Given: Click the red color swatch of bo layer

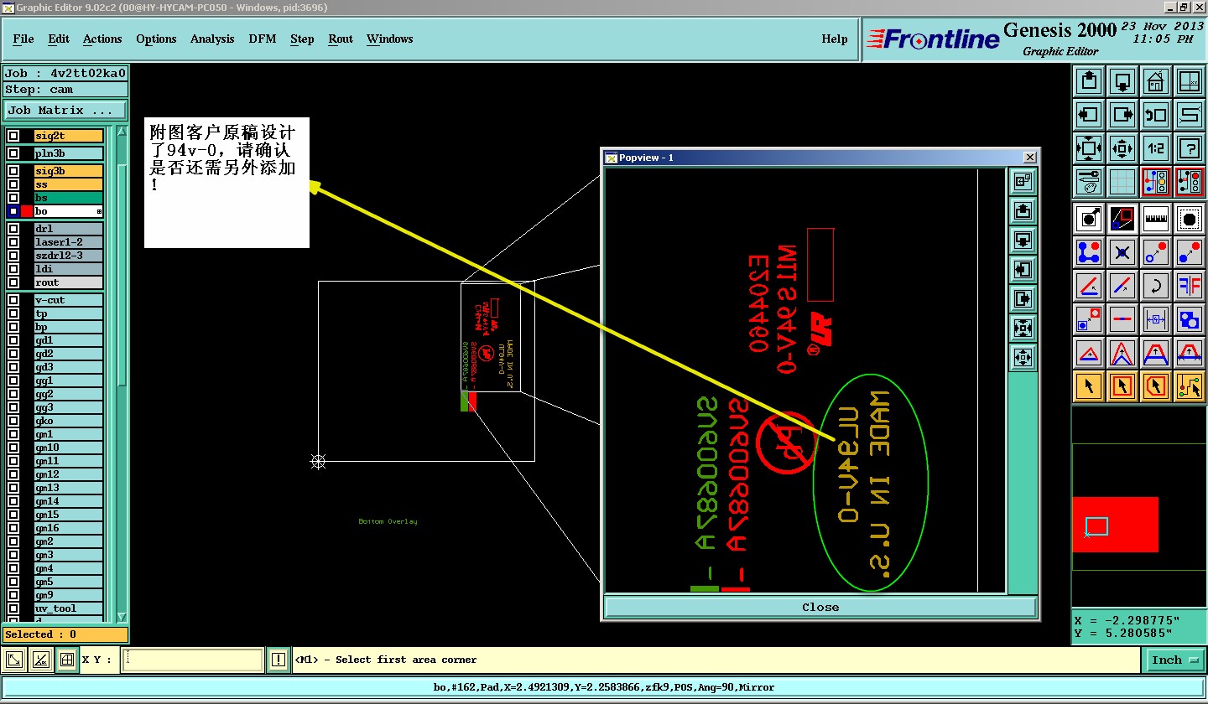Looking at the screenshot, I should point(27,211).
